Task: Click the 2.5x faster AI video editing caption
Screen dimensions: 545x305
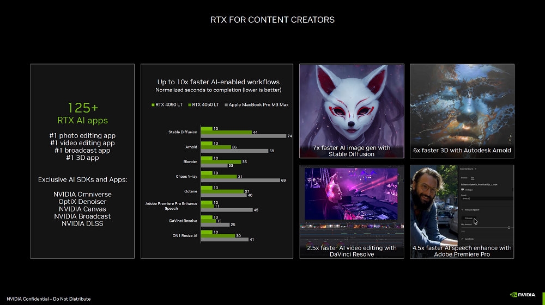Action: pyautogui.click(x=352, y=251)
